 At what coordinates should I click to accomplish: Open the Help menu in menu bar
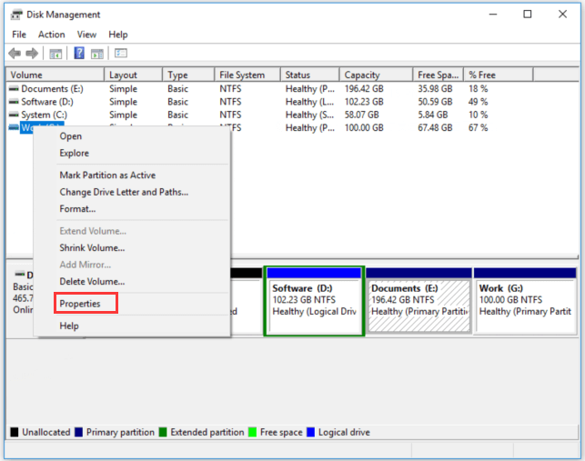(x=118, y=35)
